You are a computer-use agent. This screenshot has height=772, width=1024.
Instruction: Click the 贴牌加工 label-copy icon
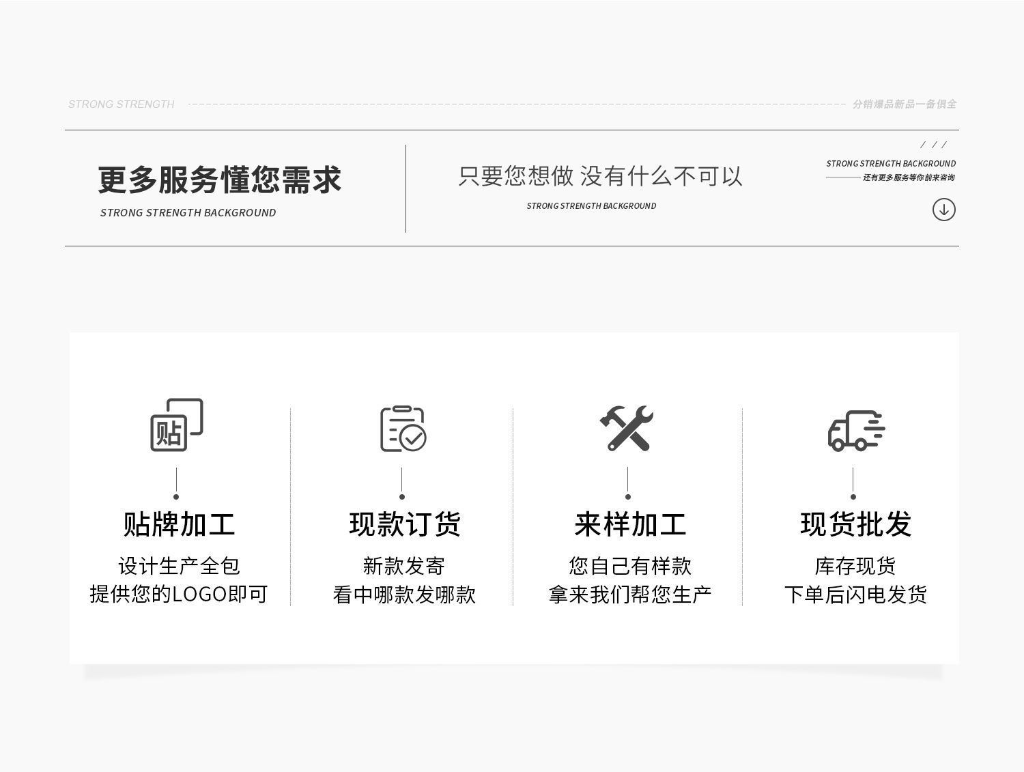pos(177,425)
